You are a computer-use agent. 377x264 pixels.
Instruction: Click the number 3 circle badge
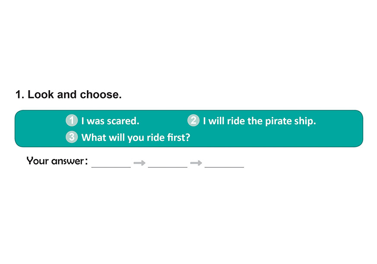coord(72,138)
